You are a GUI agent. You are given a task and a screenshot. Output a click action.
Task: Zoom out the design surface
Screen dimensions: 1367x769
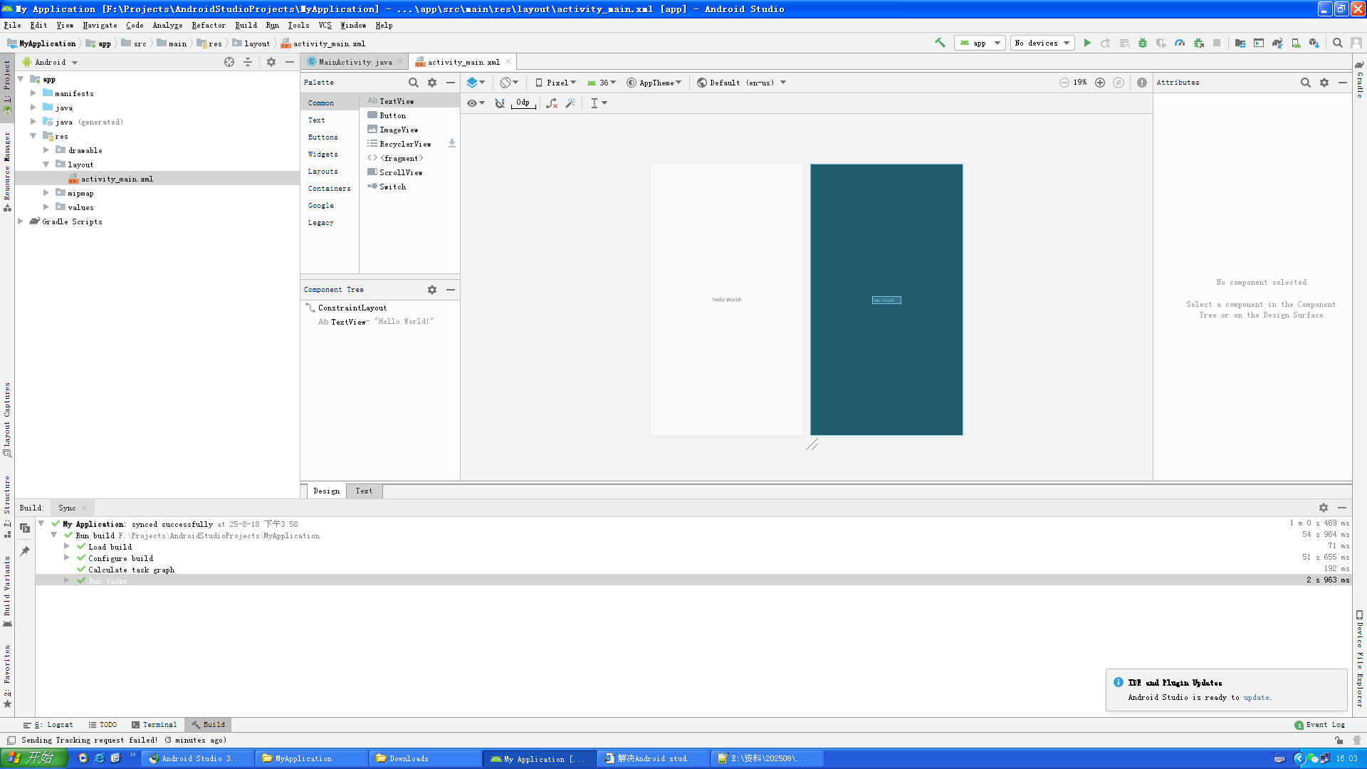click(1064, 83)
